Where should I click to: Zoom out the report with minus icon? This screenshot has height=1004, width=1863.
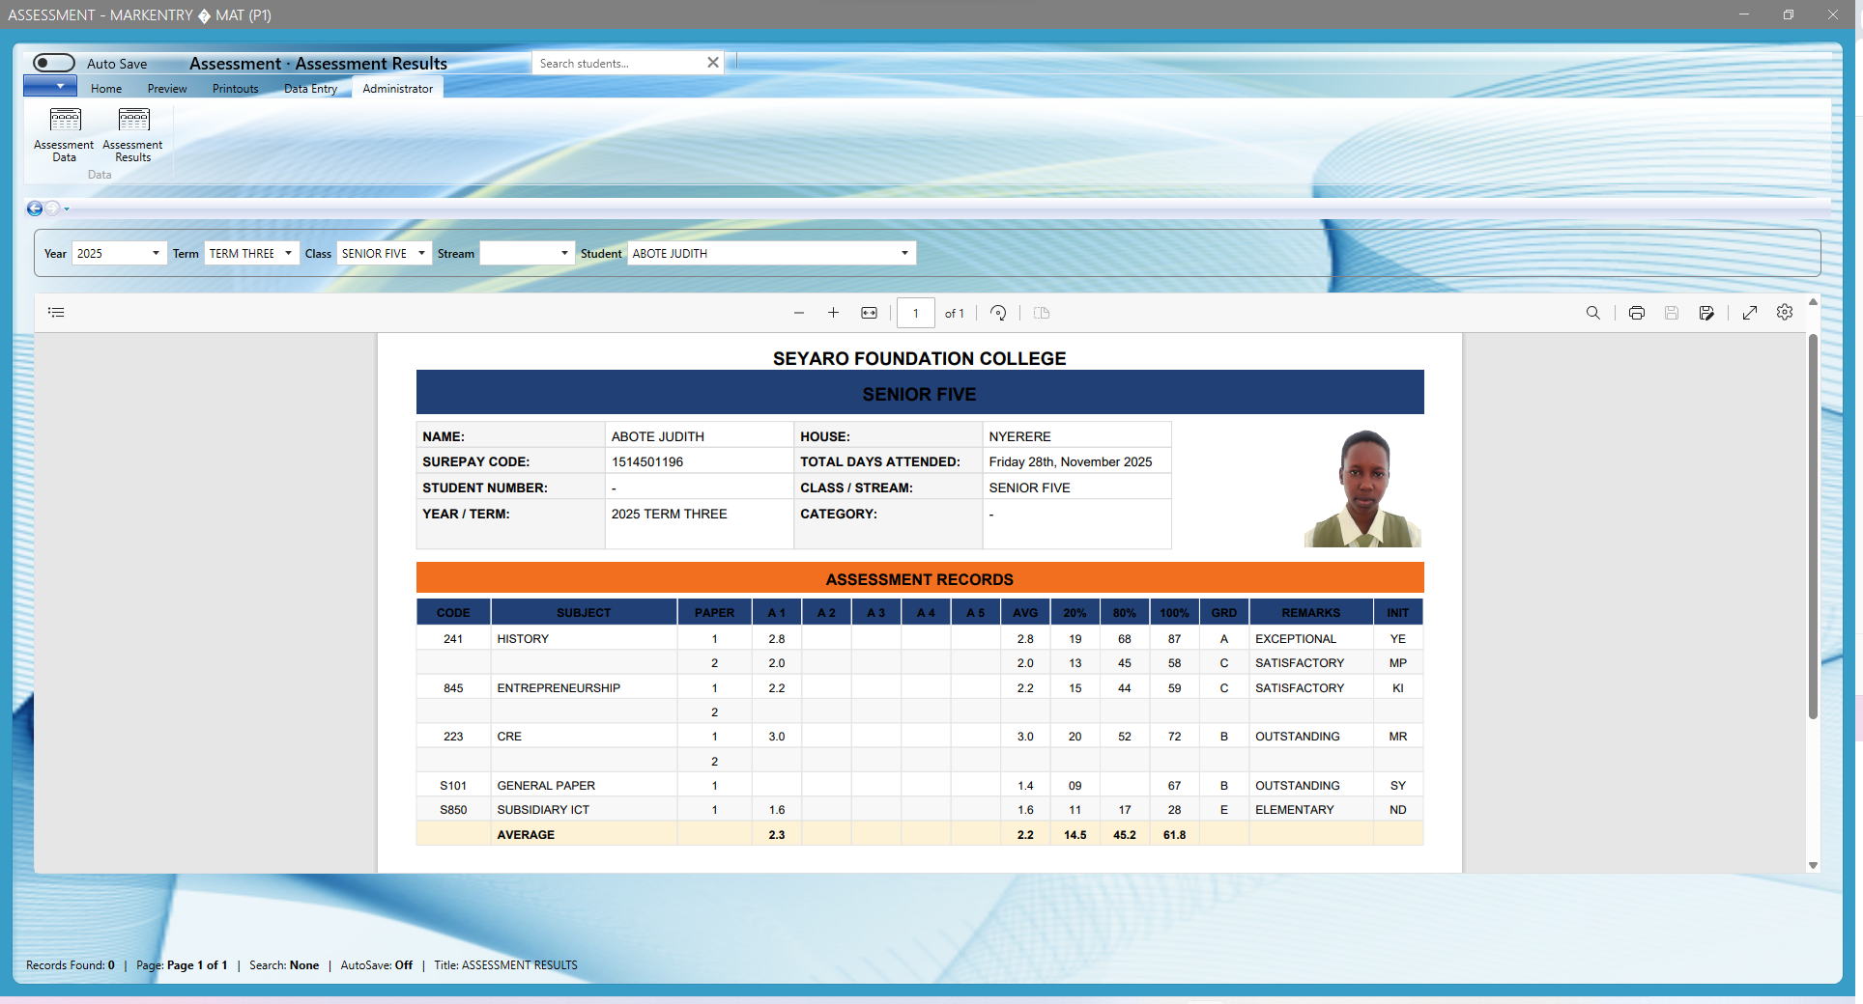(799, 313)
